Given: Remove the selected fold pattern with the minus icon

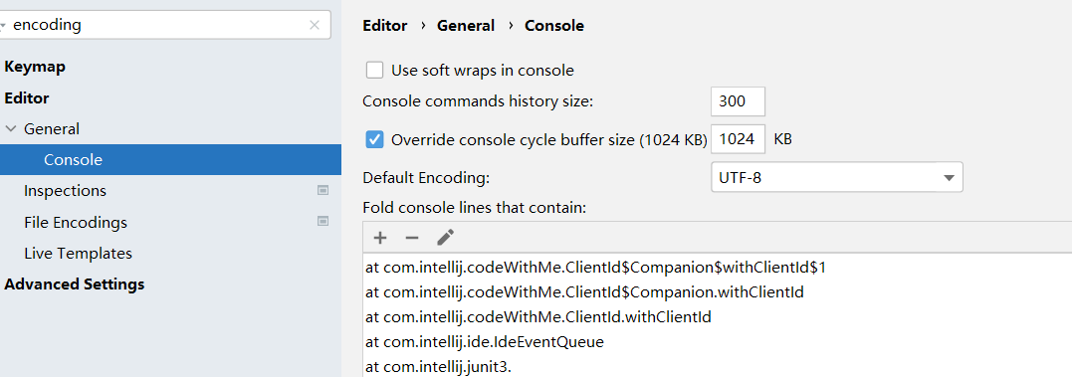Looking at the screenshot, I should 411,238.
